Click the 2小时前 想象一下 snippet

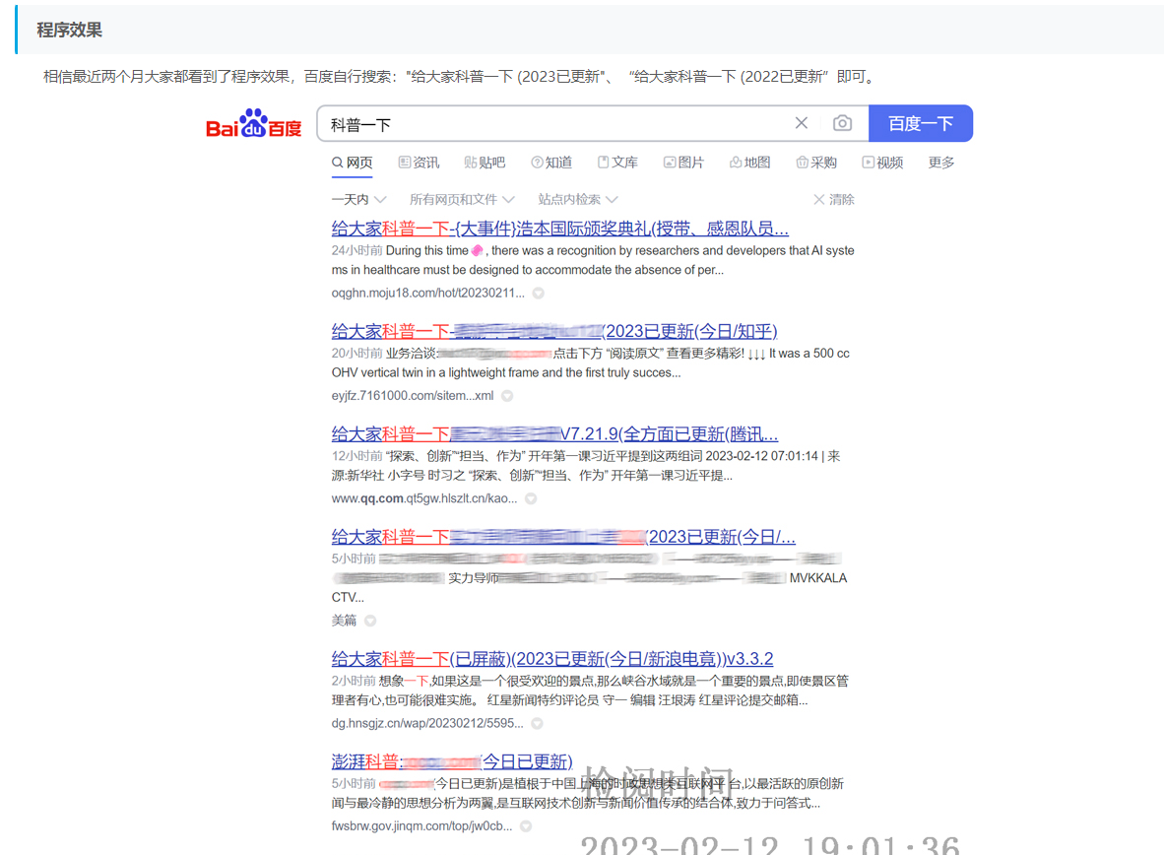pyautogui.click(x=590, y=691)
